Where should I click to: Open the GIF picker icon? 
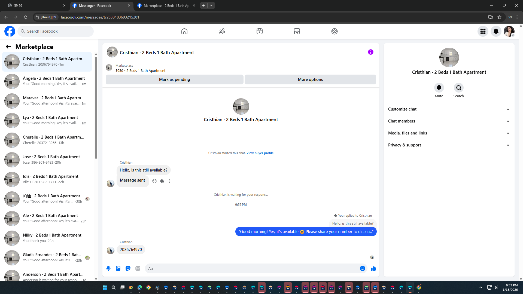[138, 268]
